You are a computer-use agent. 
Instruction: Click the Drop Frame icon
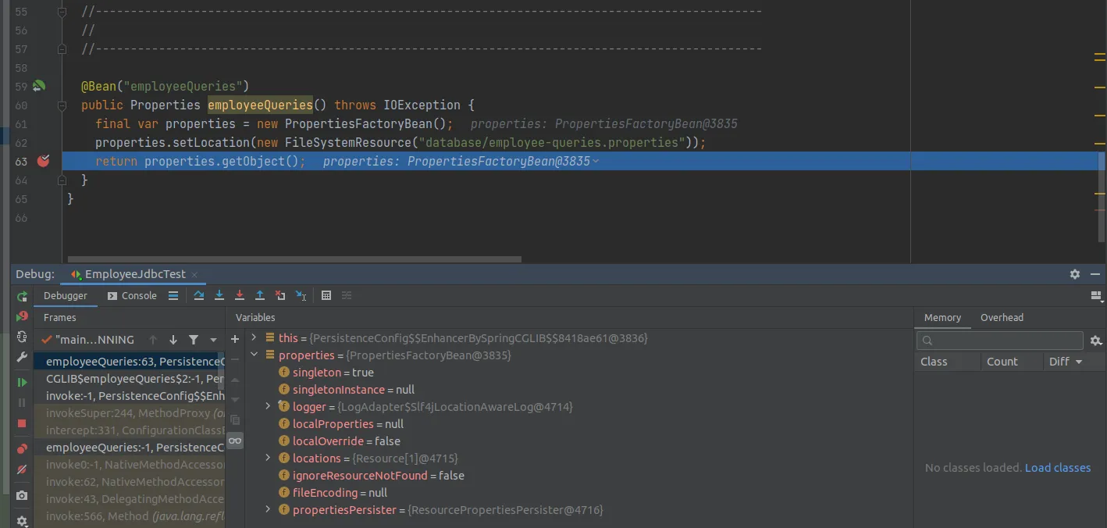(280, 296)
